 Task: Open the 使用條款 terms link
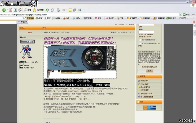click(x=145, y=67)
